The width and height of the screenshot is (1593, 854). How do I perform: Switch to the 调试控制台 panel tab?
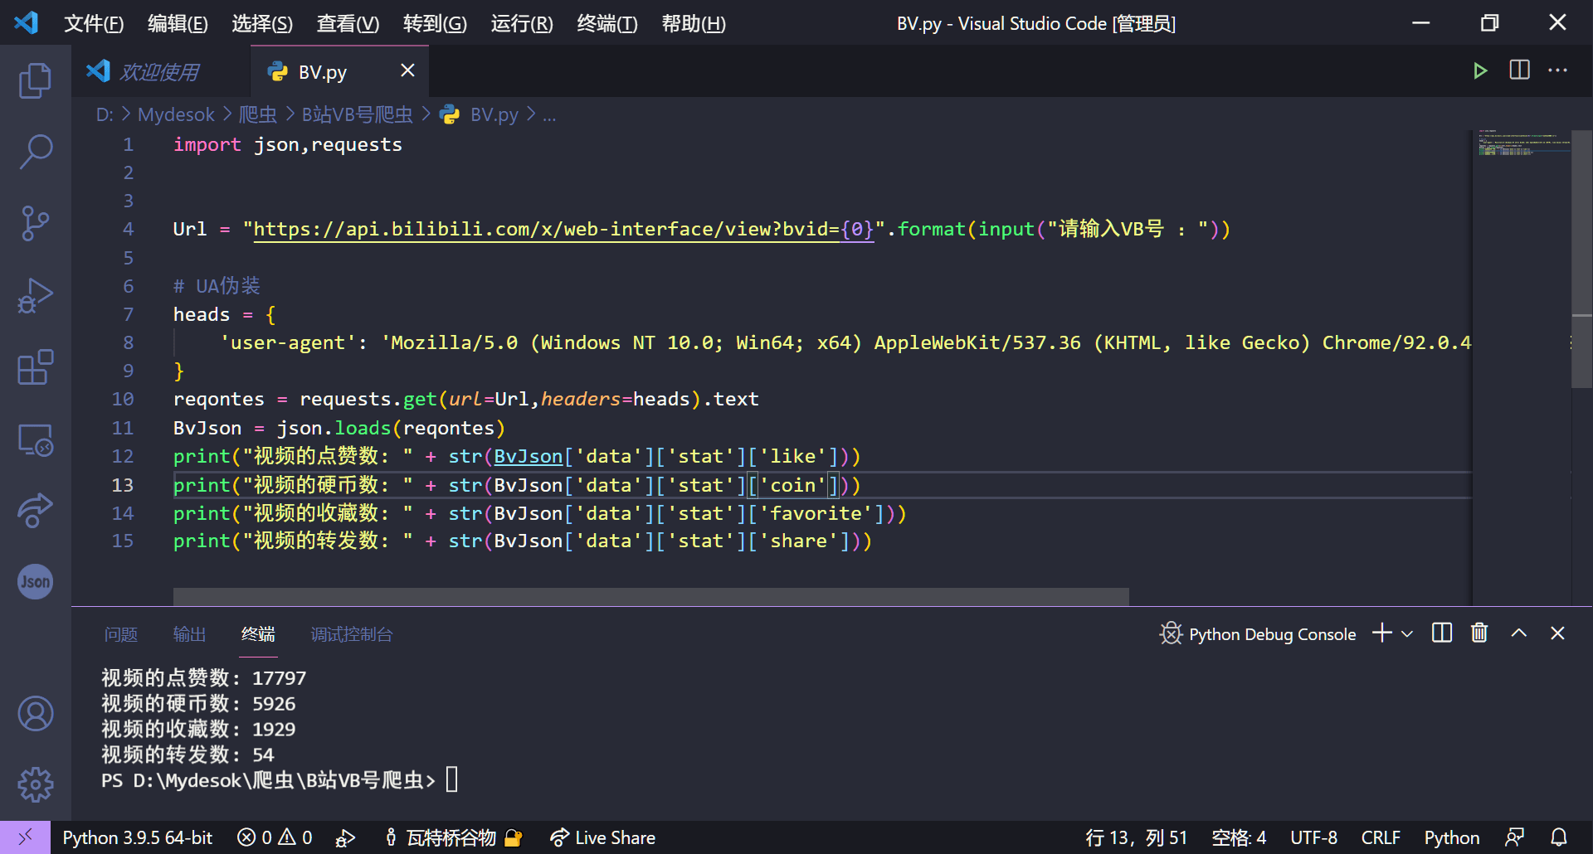[x=352, y=634]
